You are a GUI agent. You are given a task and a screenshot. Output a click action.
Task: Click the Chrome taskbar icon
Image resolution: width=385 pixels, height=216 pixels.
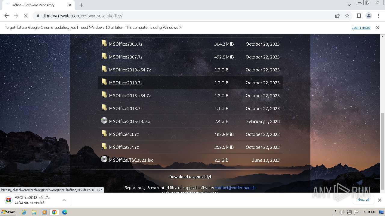(x=54, y=212)
